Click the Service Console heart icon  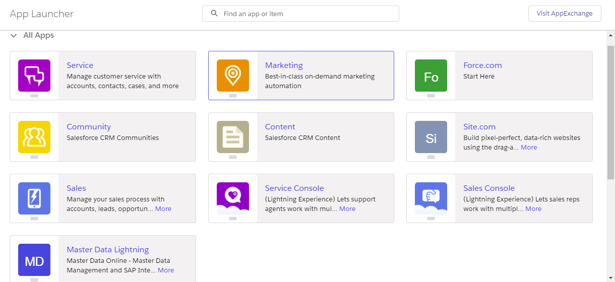[232, 198]
